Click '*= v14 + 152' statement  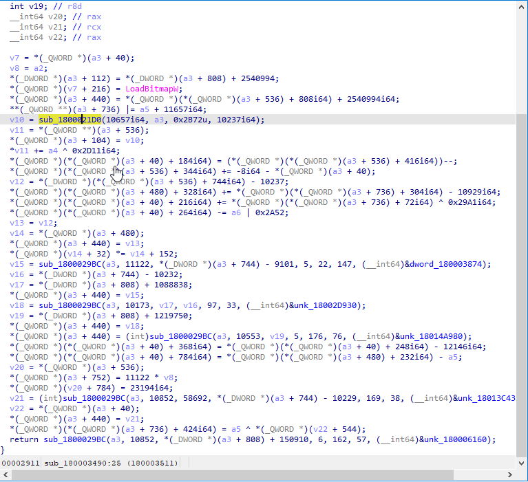(147, 254)
